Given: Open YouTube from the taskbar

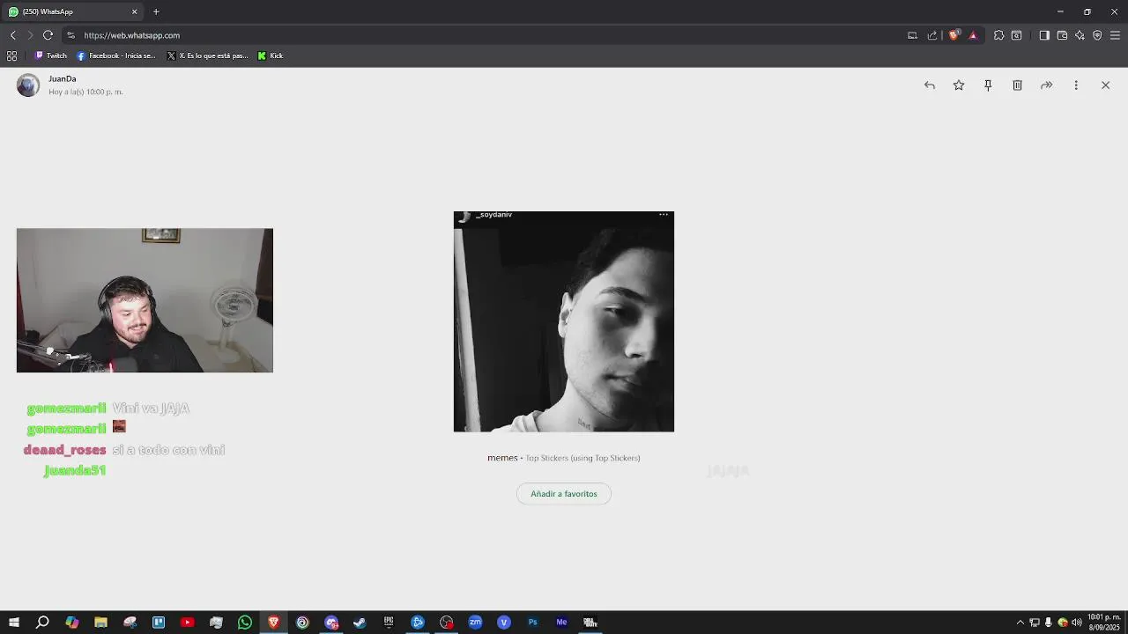Looking at the screenshot, I should click(187, 623).
